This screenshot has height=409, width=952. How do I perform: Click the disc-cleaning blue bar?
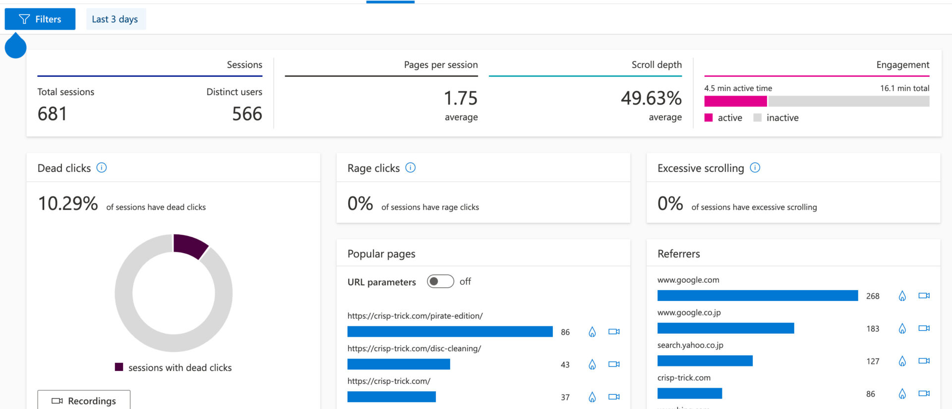tap(399, 364)
